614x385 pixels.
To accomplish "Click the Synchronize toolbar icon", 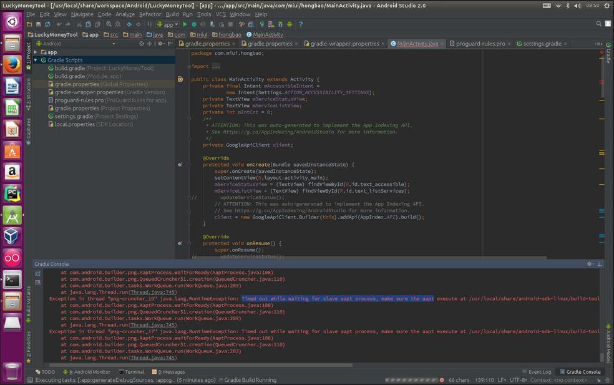I will coord(47,24).
